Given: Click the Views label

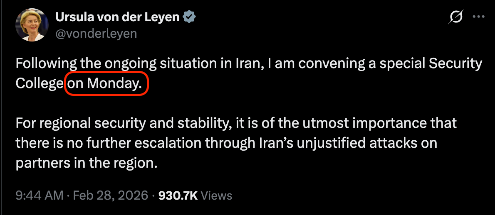Looking at the screenshot, I should point(216,195).
